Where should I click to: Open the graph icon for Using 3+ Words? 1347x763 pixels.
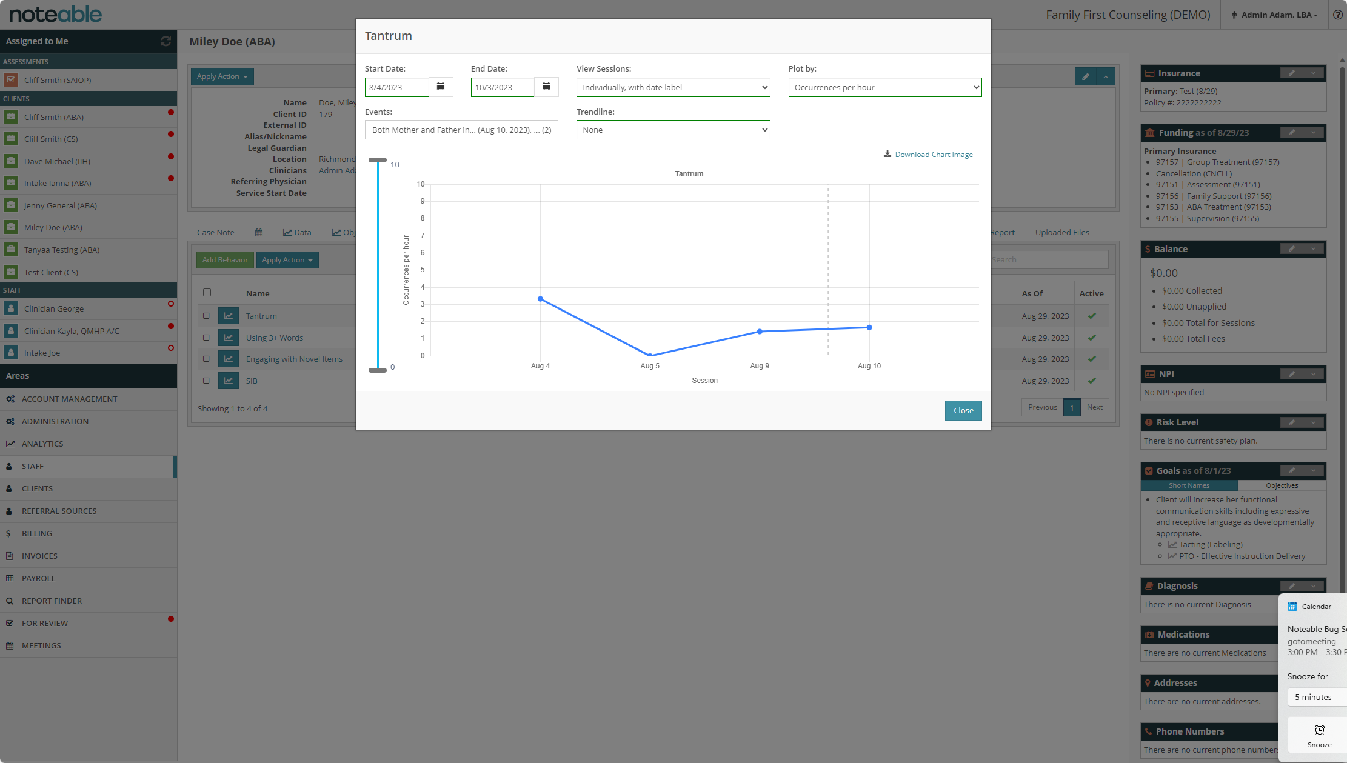click(x=229, y=338)
